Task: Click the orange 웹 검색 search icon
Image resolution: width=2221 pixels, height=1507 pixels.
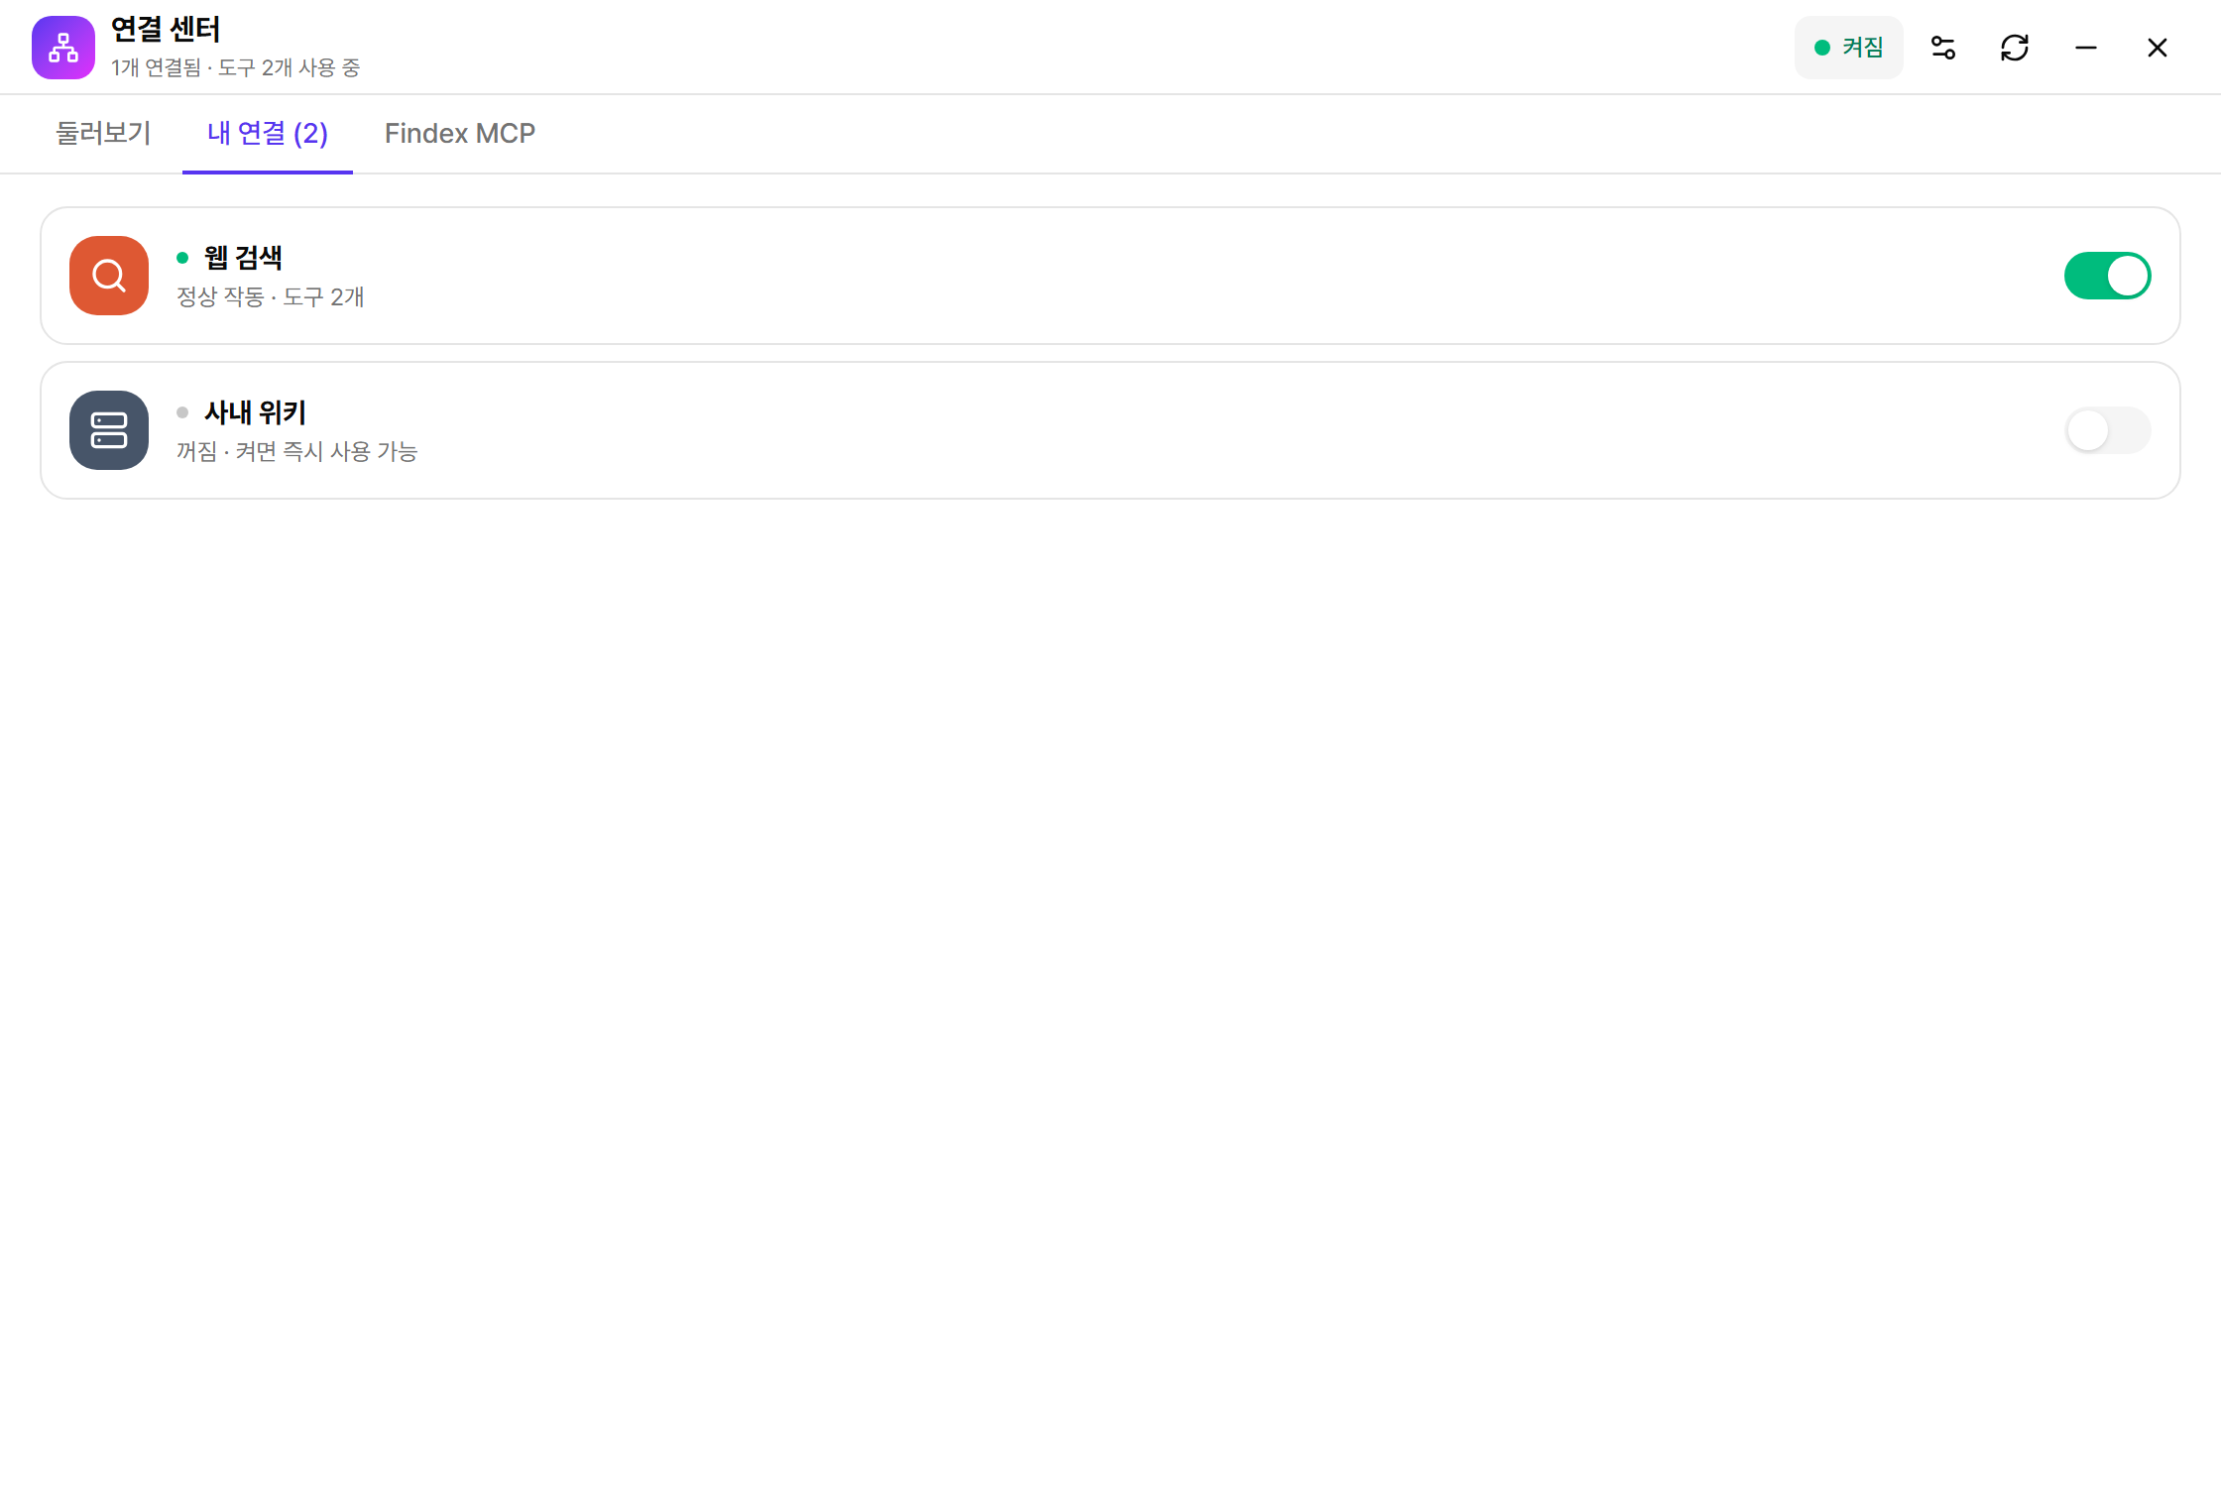Action: tap(109, 276)
